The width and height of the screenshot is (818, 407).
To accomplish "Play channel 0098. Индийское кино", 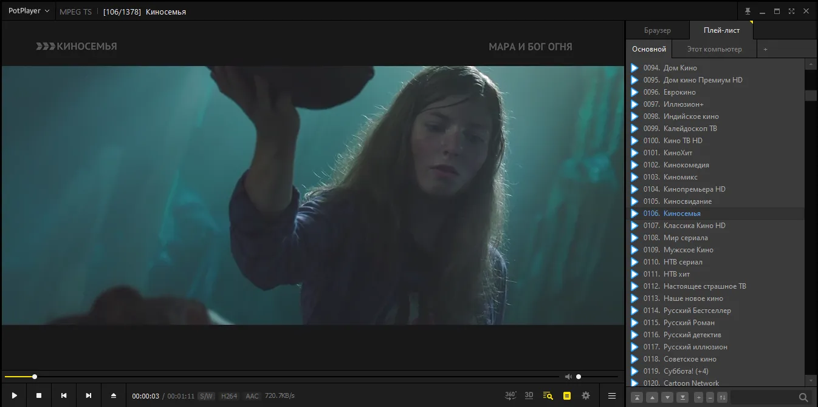I will pos(715,116).
